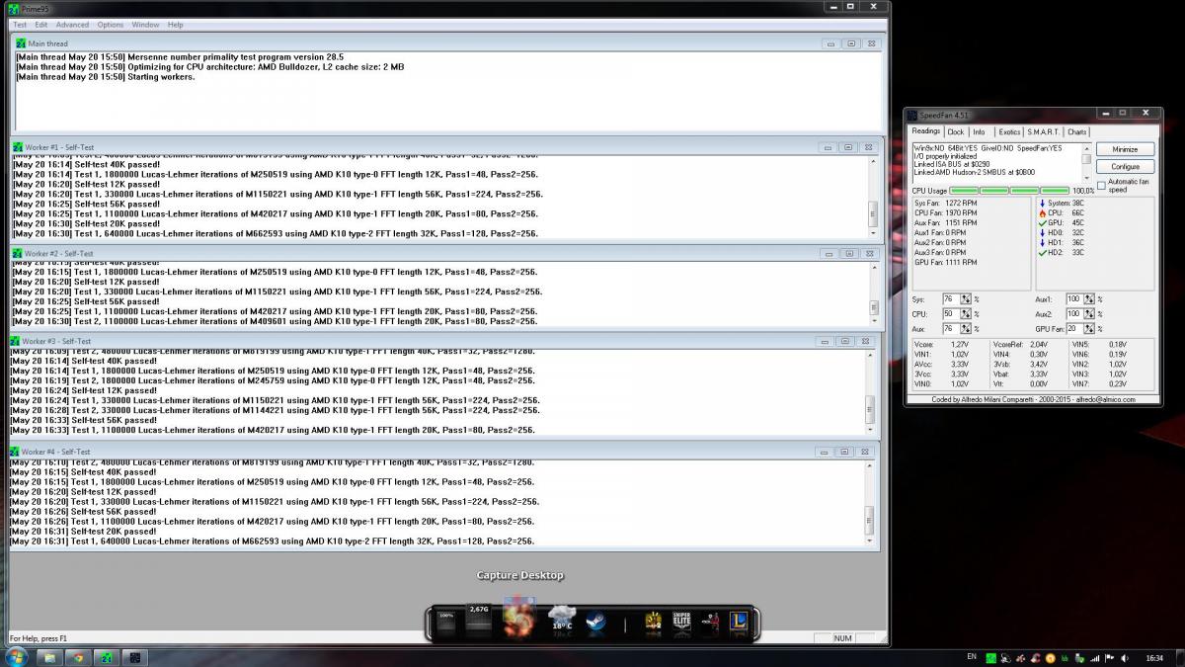Viewport: 1185px width, 667px height.
Task: Open the Windows Start menu
Action: [16, 657]
